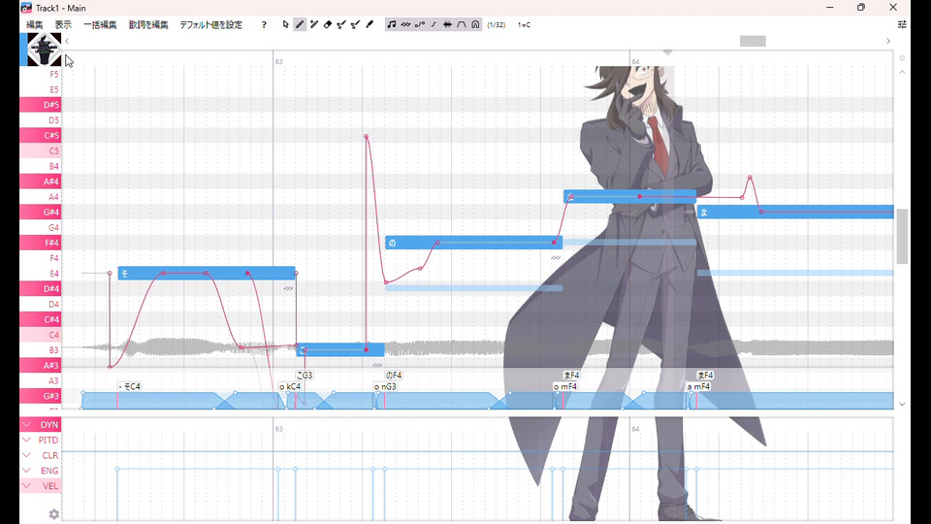Open the 1/32 snap division selector

click(496, 25)
